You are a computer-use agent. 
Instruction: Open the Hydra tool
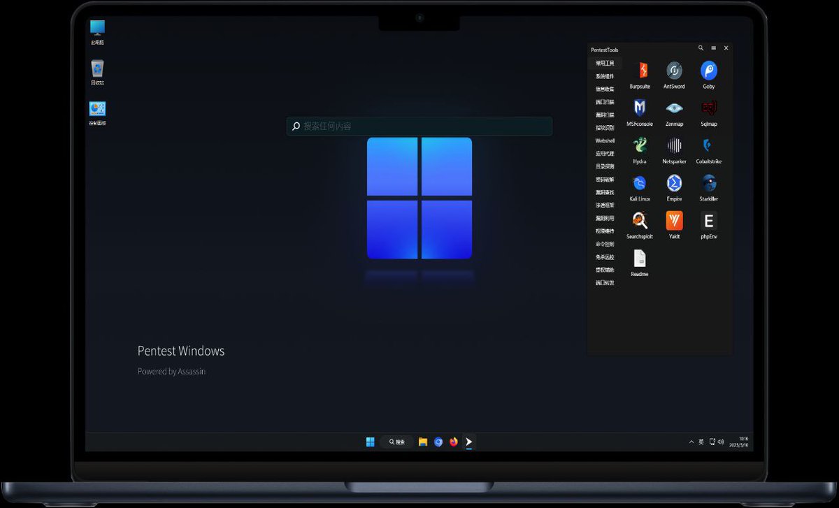(x=640, y=150)
